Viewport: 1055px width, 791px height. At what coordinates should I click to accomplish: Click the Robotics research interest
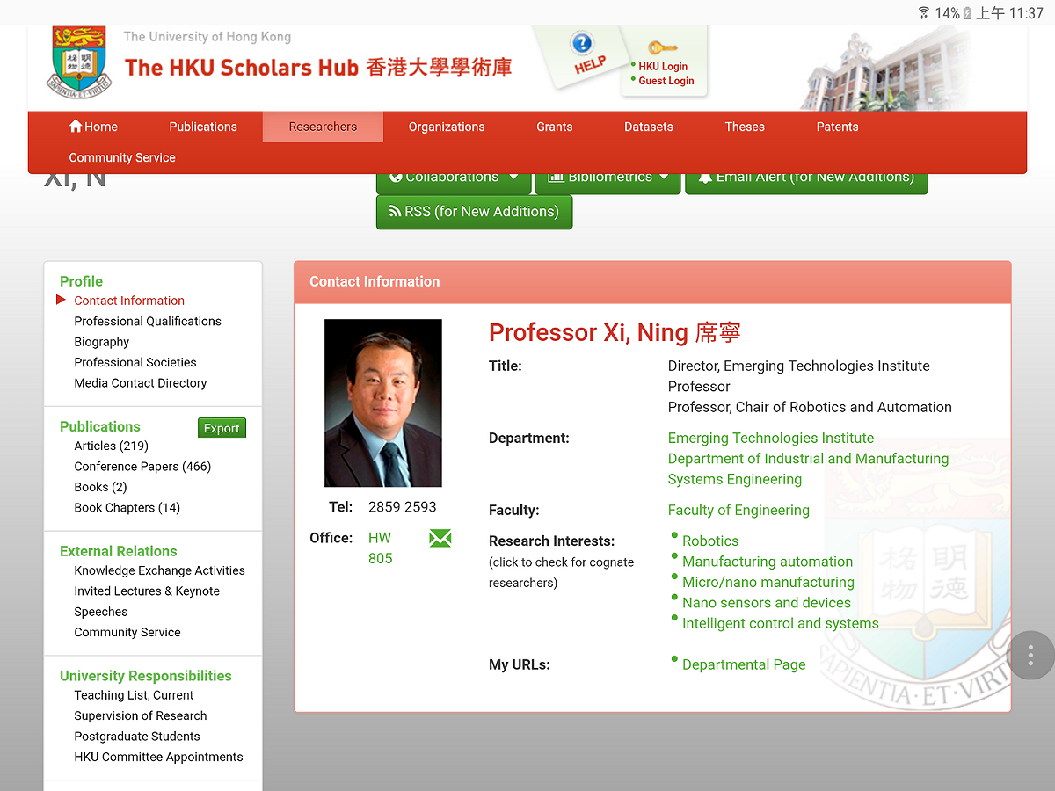tap(710, 541)
